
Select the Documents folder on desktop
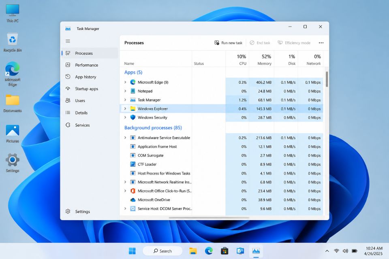pos(13,103)
